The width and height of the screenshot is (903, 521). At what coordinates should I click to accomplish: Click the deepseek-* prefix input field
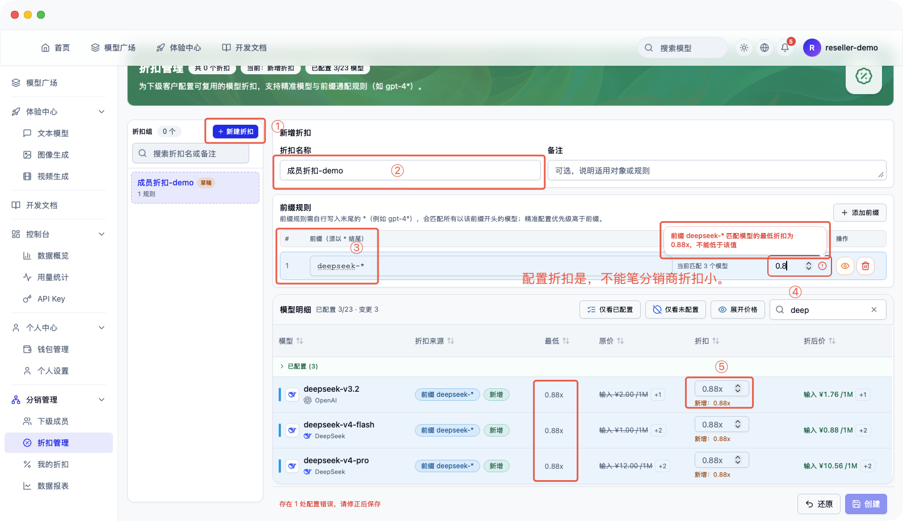click(x=491, y=266)
